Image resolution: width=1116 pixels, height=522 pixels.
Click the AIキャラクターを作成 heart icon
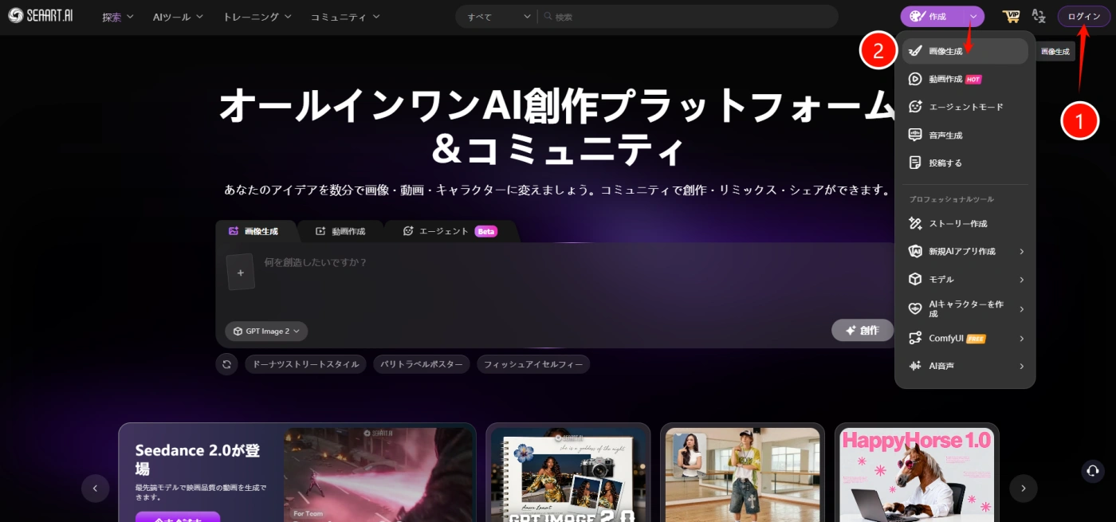pyautogui.click(x=915, y=308)
